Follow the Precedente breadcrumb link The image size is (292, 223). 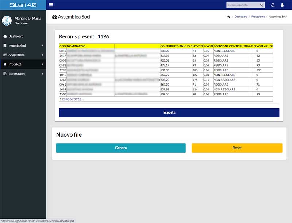258,17
